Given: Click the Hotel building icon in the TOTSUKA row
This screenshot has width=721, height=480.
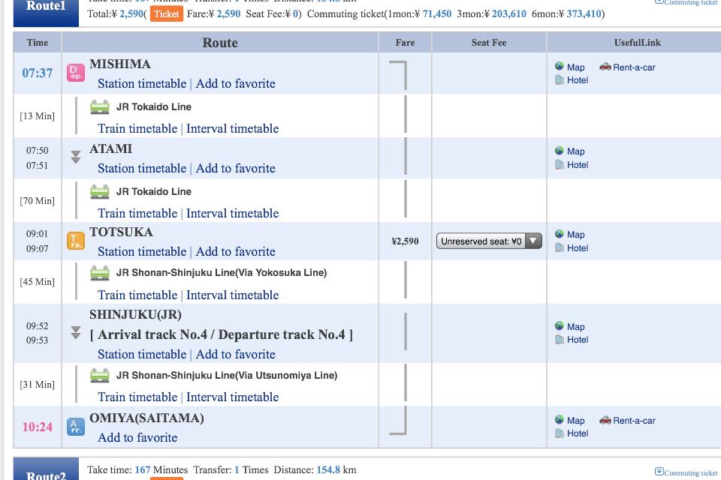Looking at the screenshot, I should click(559, 247).
